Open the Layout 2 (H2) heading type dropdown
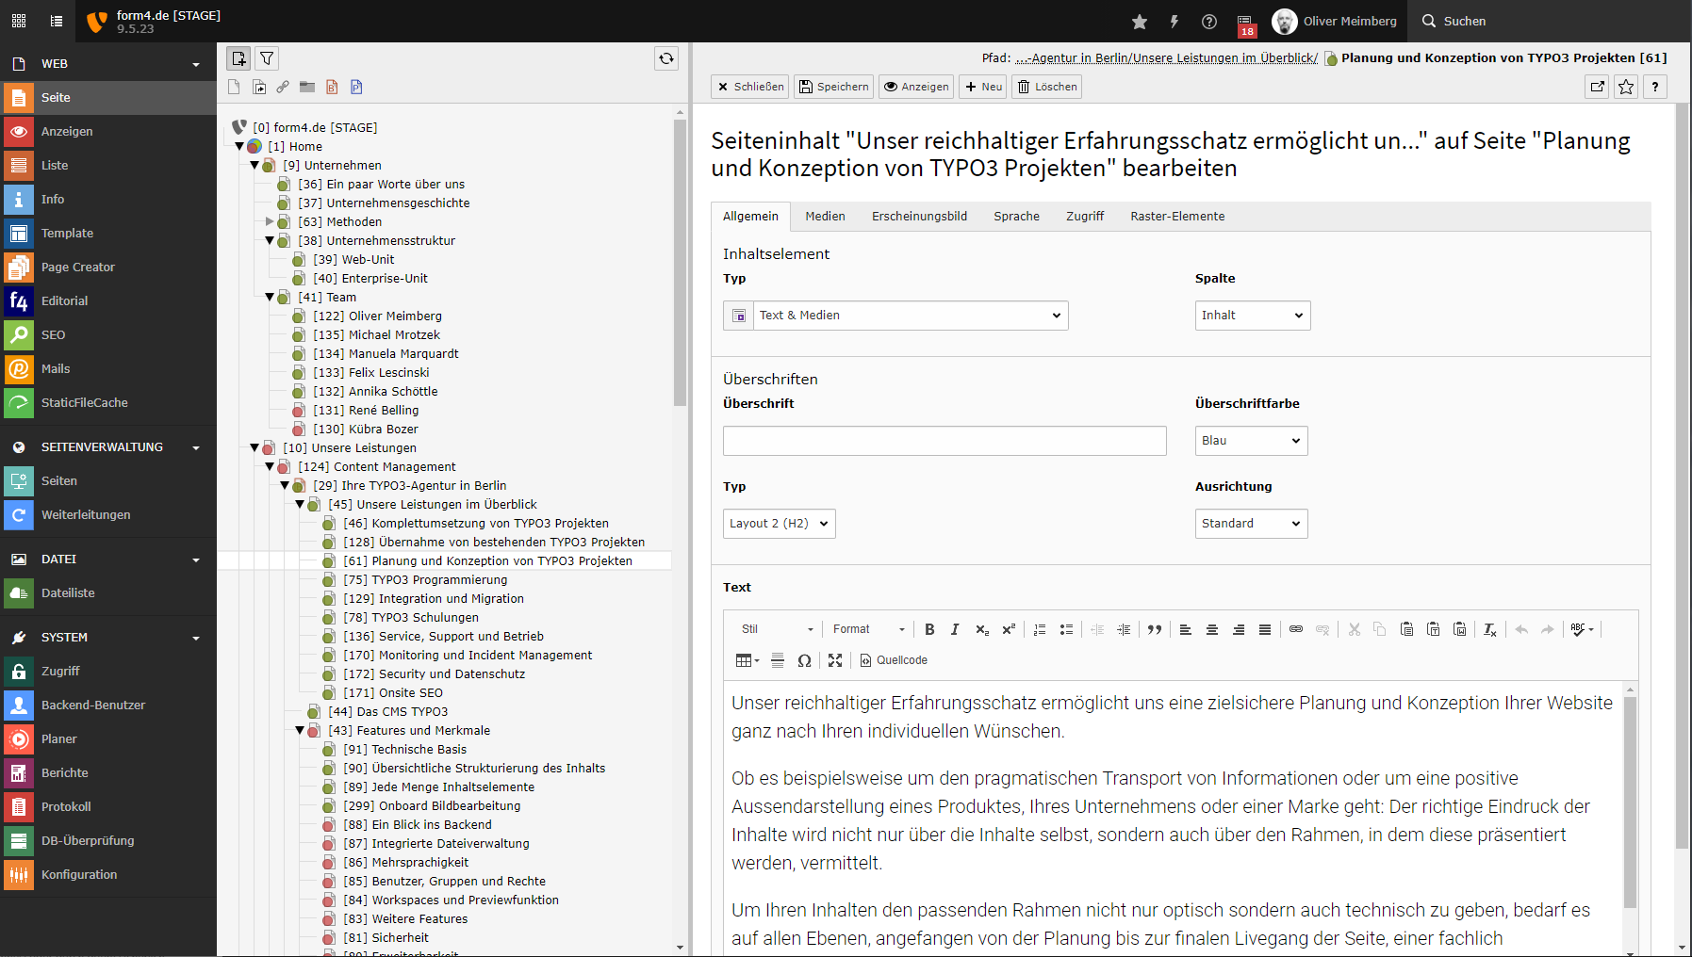The image size is (1692, 957). 780,524
